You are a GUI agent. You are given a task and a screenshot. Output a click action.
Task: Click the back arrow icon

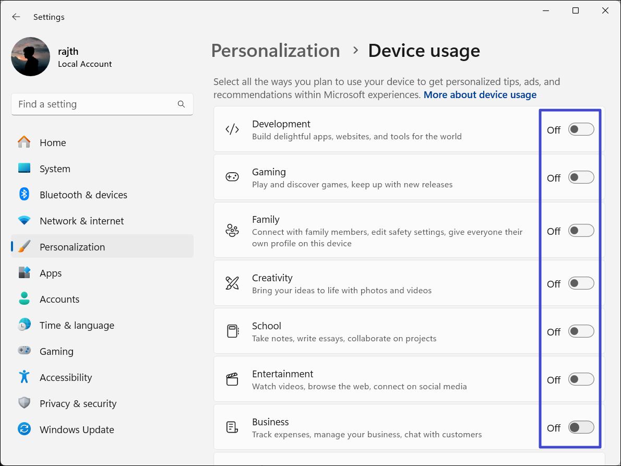tap(16, 17)
